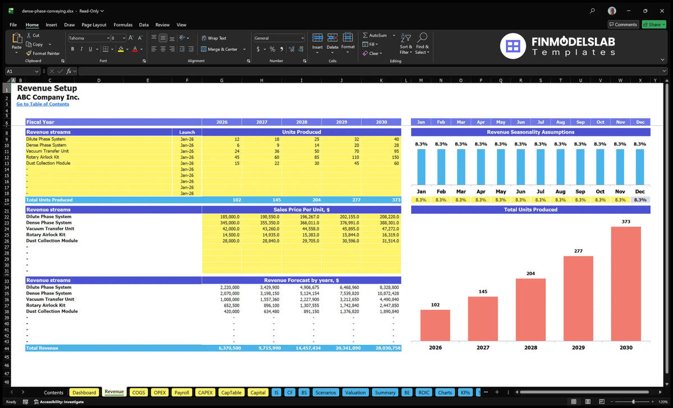Toggle Wrap Text
Image resolution: width=673 pixels, height=408 pixels.
pyautogui.click(x=214, y=38)
